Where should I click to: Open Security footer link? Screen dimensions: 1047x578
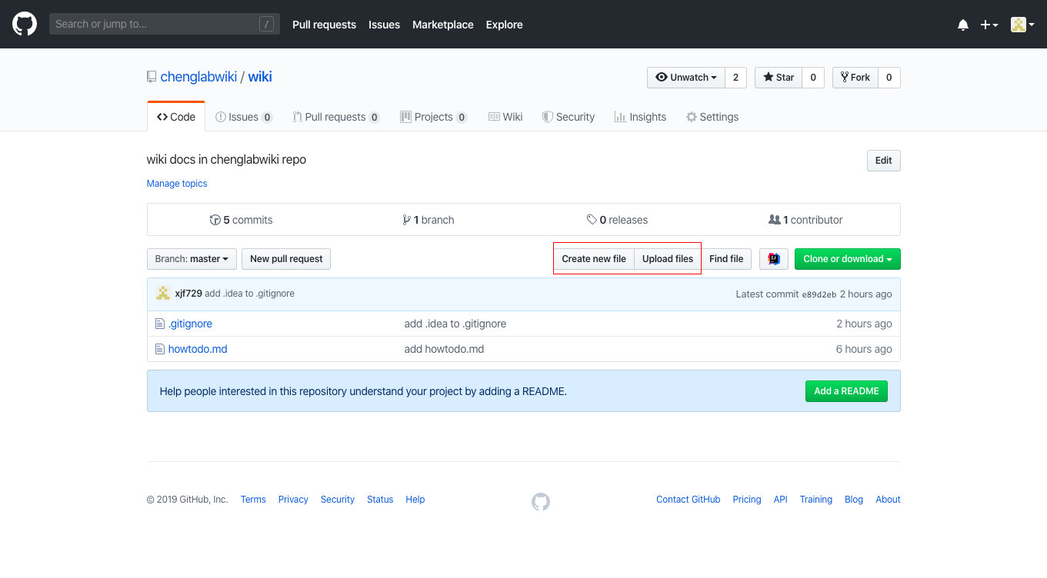coord(338,500)
